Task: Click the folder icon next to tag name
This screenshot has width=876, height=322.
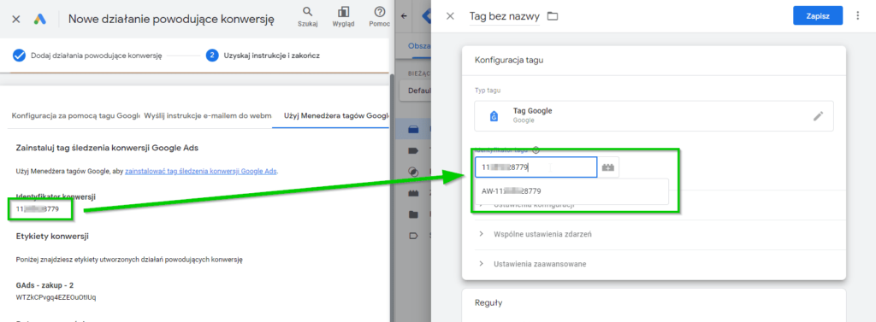Action: click(x=553, y=16)
